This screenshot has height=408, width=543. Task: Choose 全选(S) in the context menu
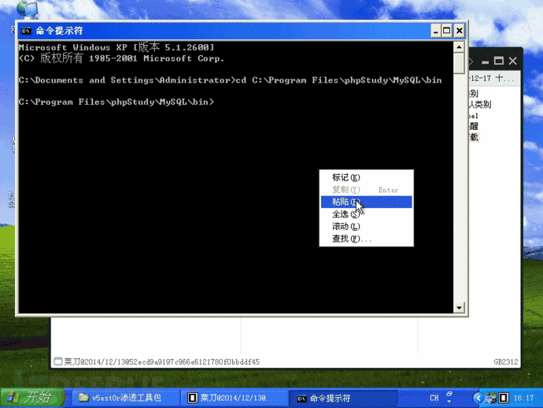pos(367,214)
